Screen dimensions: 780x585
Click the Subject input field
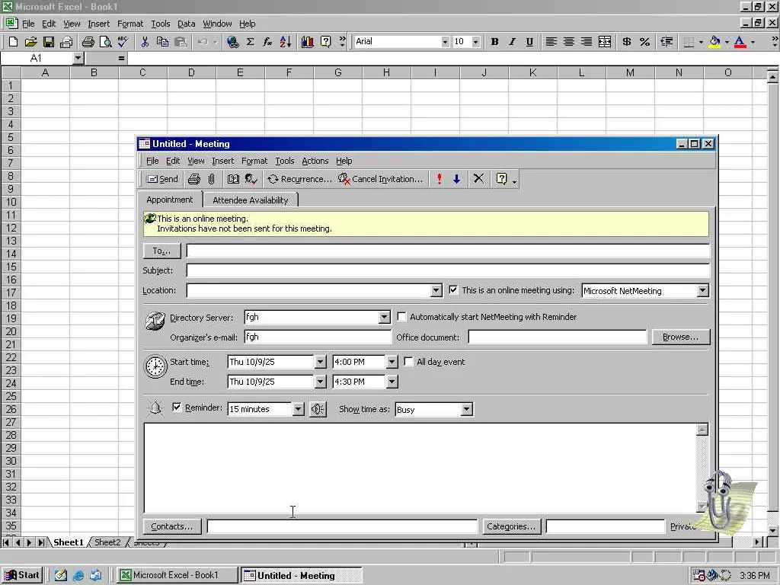[448, 270]
